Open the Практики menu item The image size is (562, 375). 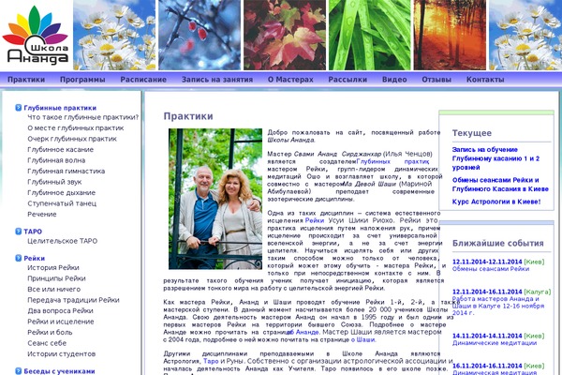[26, 80]
